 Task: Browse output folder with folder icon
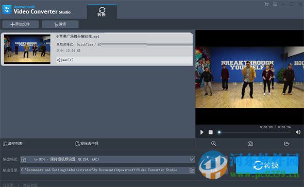coord(192,171)
